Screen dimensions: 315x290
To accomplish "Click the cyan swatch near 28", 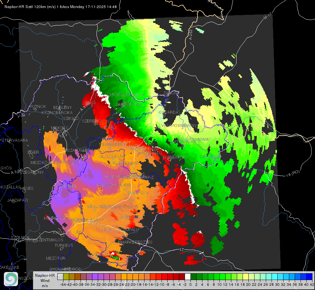I will tap(275, 277).
